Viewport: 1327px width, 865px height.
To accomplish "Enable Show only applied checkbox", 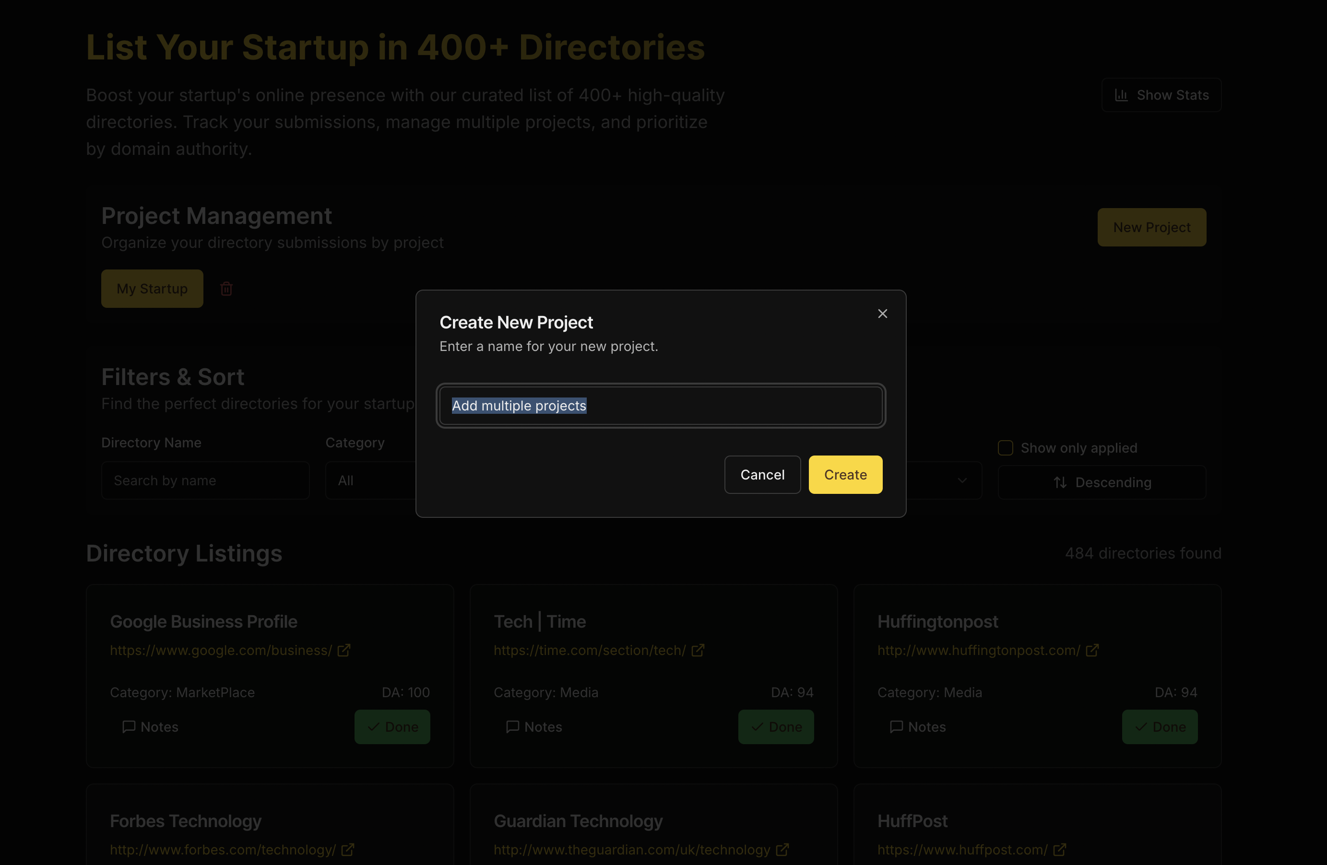I will click(1005, 448).
